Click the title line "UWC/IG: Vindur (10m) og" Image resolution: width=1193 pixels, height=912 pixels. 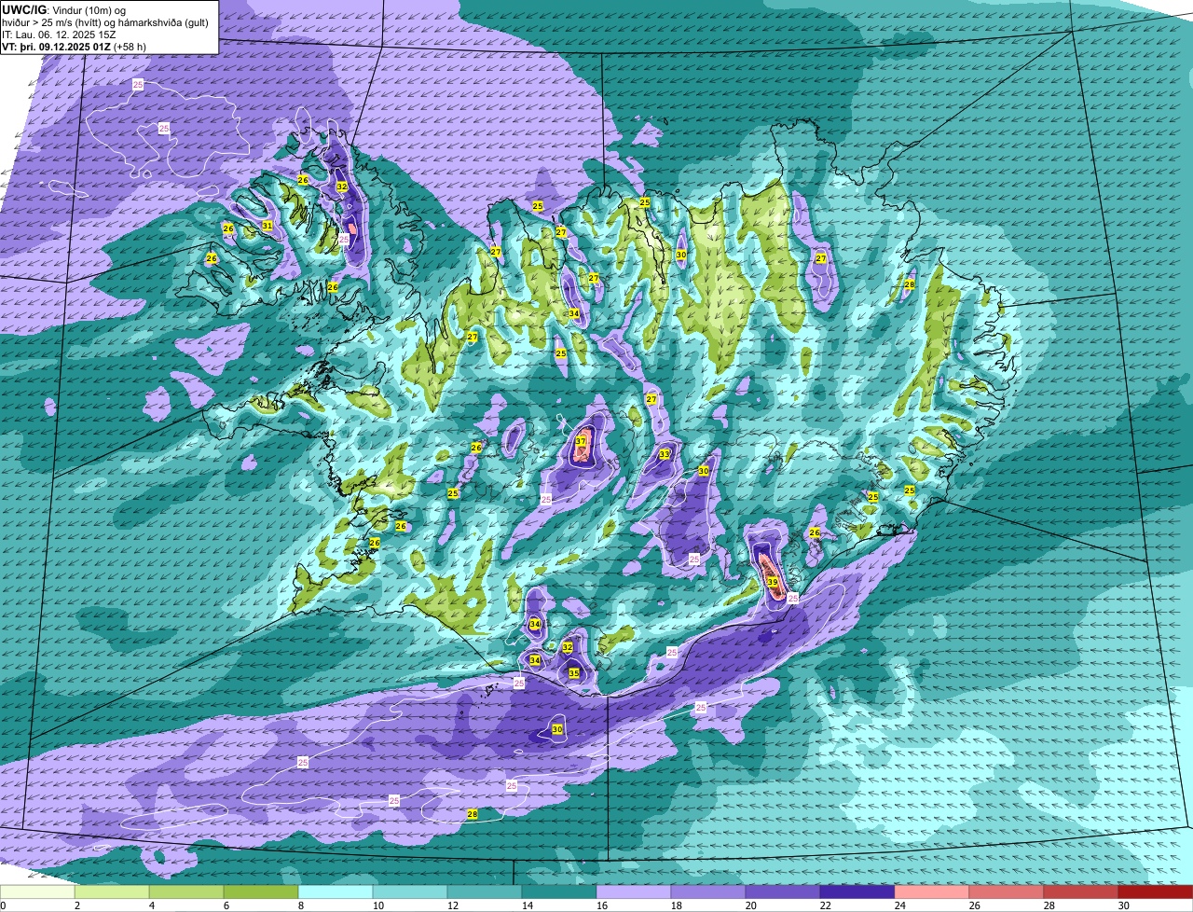coord(63,9)
